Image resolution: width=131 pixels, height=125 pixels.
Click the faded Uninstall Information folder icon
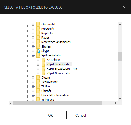click(x=38, y=95)
